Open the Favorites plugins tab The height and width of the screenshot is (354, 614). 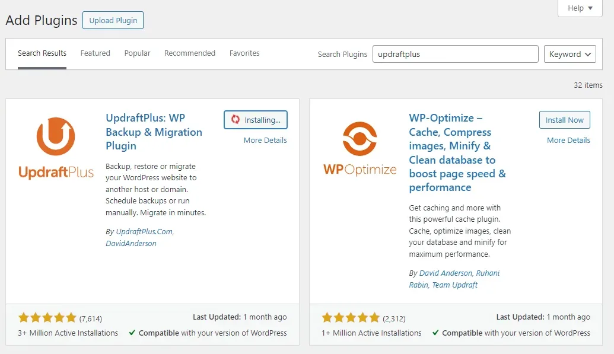point(244,53)
